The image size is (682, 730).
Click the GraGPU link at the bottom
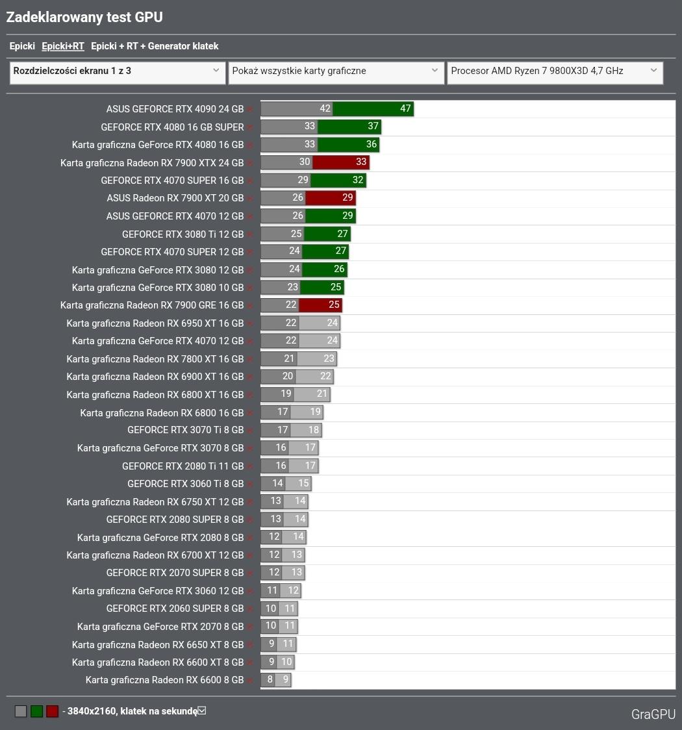coord(653,714)
